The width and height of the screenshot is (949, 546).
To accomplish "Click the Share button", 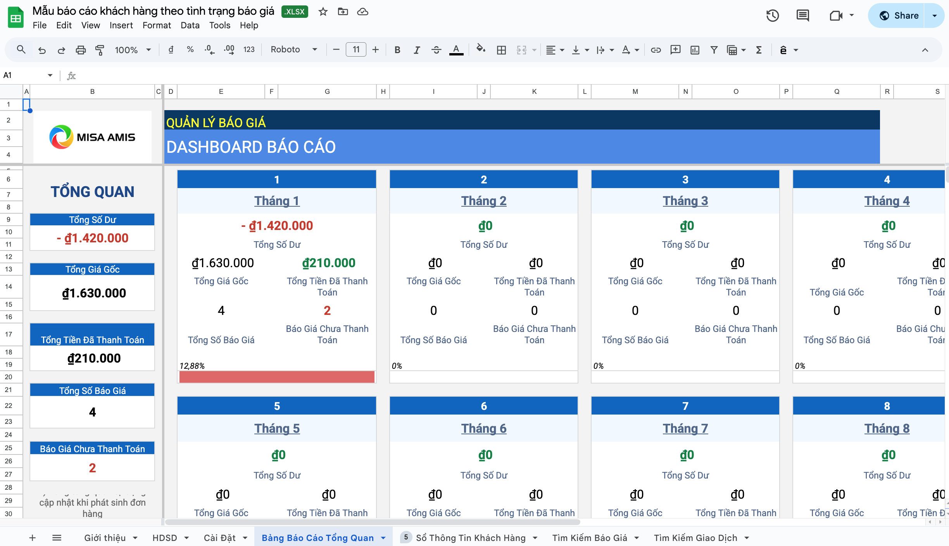I will coord(899,16).
